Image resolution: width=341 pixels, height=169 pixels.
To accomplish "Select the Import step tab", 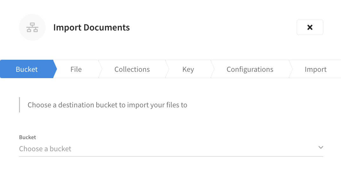I will click(x=315, y=69).
